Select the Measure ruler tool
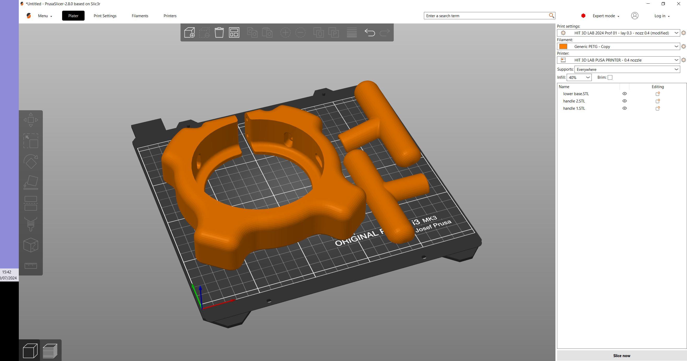687x361 pixels. pos(31,265)
